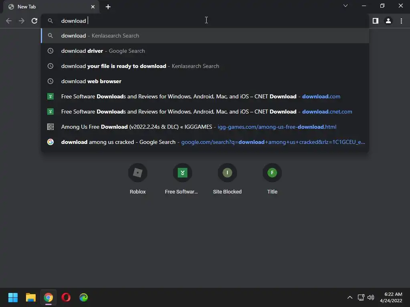Viewport: 410px width, 307px height.
Task: Open network status tray icon
Action: (361, 297)
